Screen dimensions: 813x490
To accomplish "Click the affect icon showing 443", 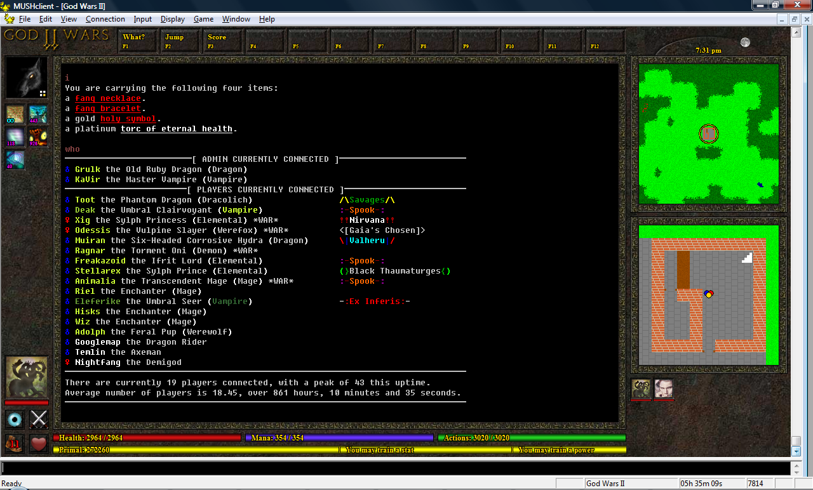I will coord(37,114).
